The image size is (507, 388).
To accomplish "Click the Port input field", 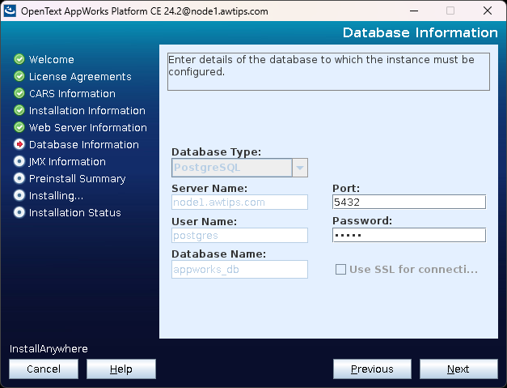I will pos(408,203).
